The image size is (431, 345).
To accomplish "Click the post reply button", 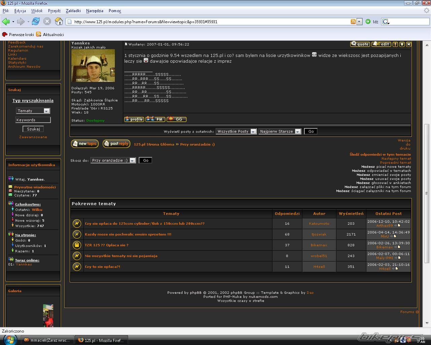I will (117, 144).
